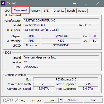Click the graphic bus PCI-Express 3.0 value
Screen dimensions: 104x104
pyautogui.click(x=66, y=79)
